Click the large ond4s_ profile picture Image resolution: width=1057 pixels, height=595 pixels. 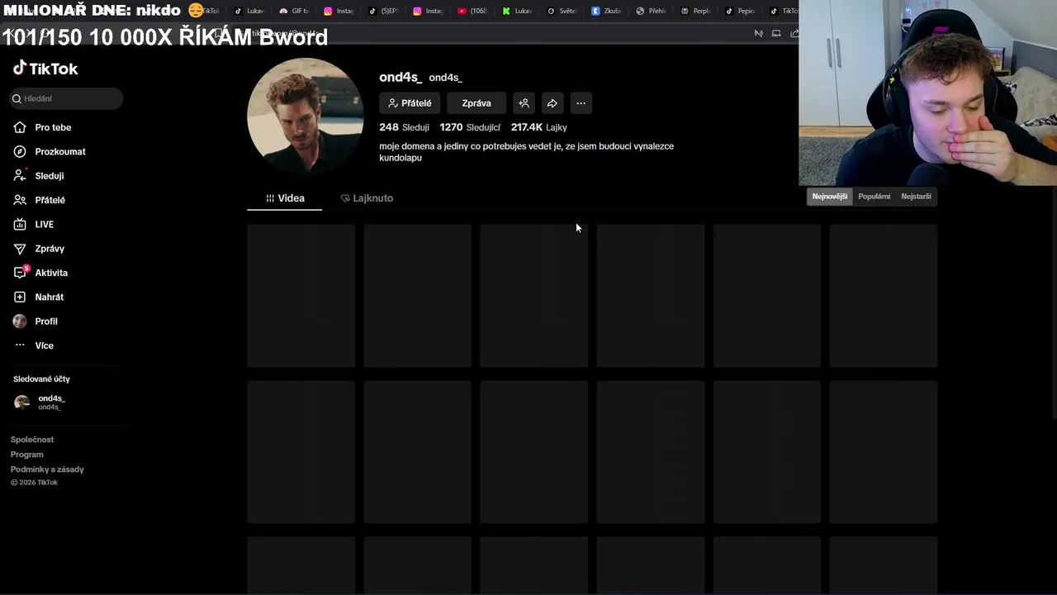[306, 116]
